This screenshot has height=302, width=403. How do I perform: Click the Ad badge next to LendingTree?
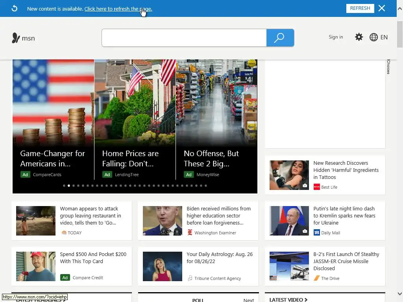(x=107, y=175)
